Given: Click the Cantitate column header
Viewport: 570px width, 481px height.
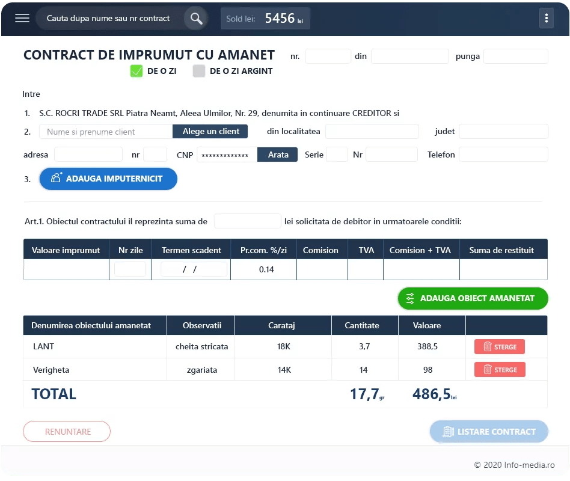Looking at the screenshot, I should coord(365,325).
